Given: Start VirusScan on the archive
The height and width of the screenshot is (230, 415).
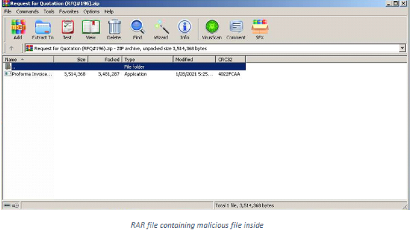Looking at the screenshot, I should [x=212, y=30].
